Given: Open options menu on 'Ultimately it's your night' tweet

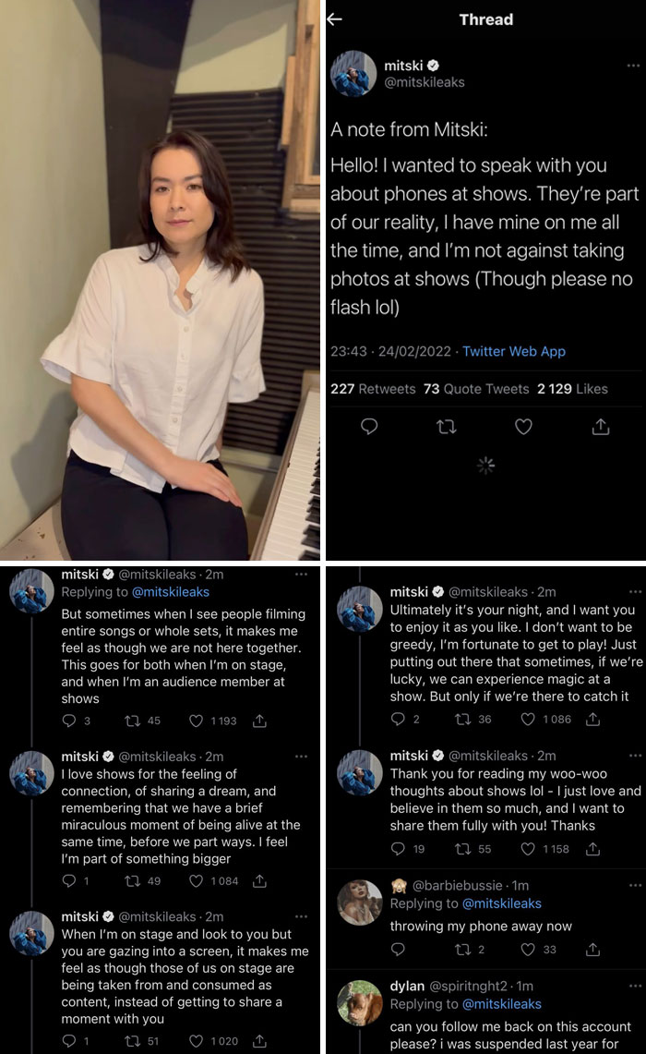Looking at the screenshot, I should point(634,591).
